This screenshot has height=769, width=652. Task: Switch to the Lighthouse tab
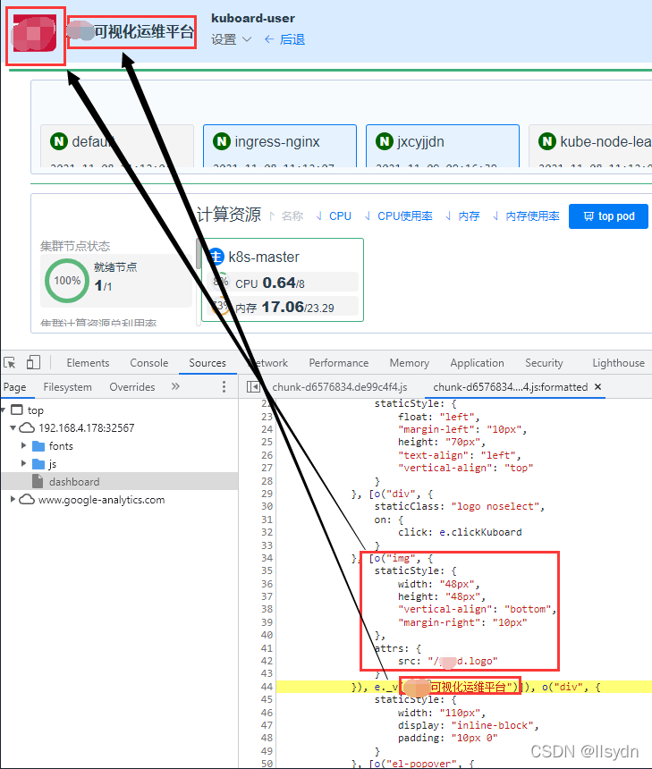click(x=619, y=363)
